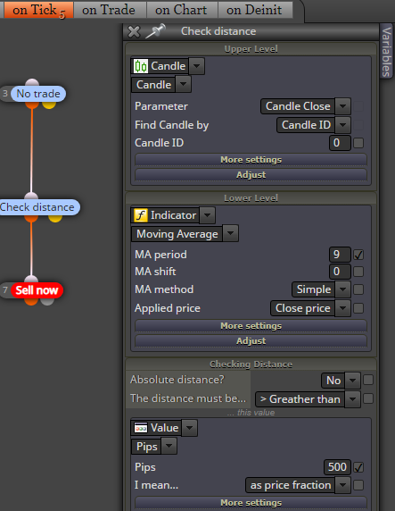
Task: Click More settings under Upper Level
Action: [251, 160]
